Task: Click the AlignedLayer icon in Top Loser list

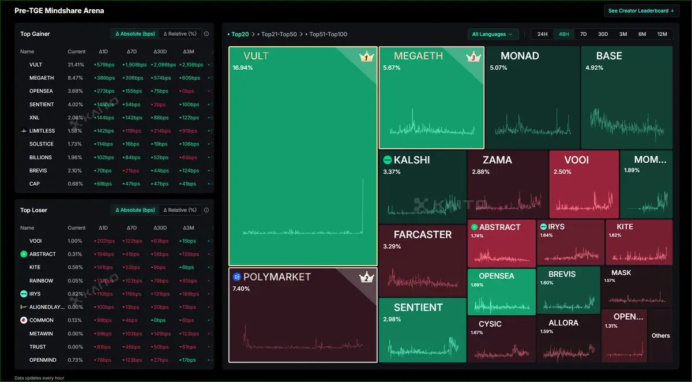Action: click(23, 307)
